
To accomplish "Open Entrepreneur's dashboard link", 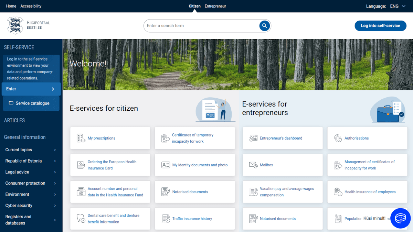I will pos(281,138).
